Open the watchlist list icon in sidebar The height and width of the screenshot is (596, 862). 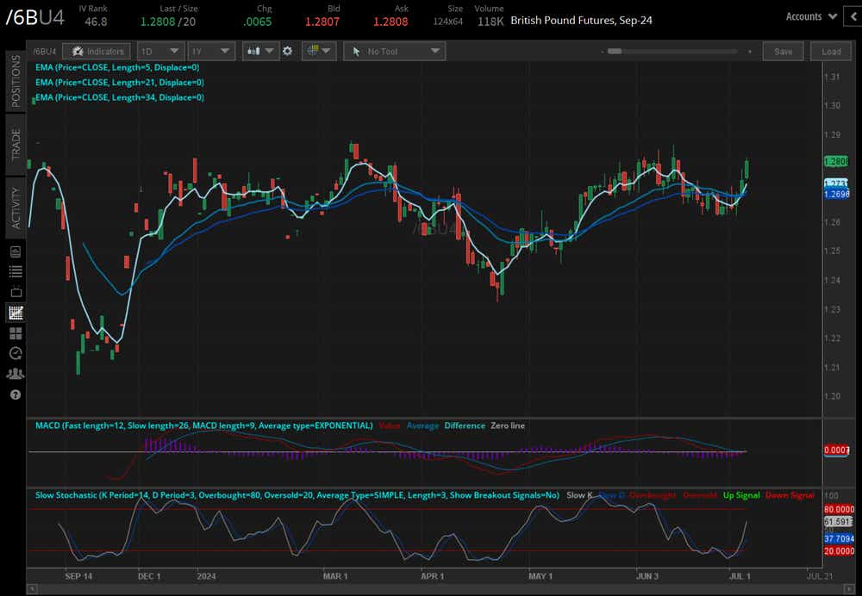(16, 271)
